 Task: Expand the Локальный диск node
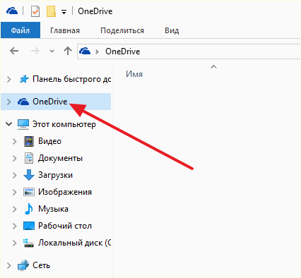coord(15,243)
